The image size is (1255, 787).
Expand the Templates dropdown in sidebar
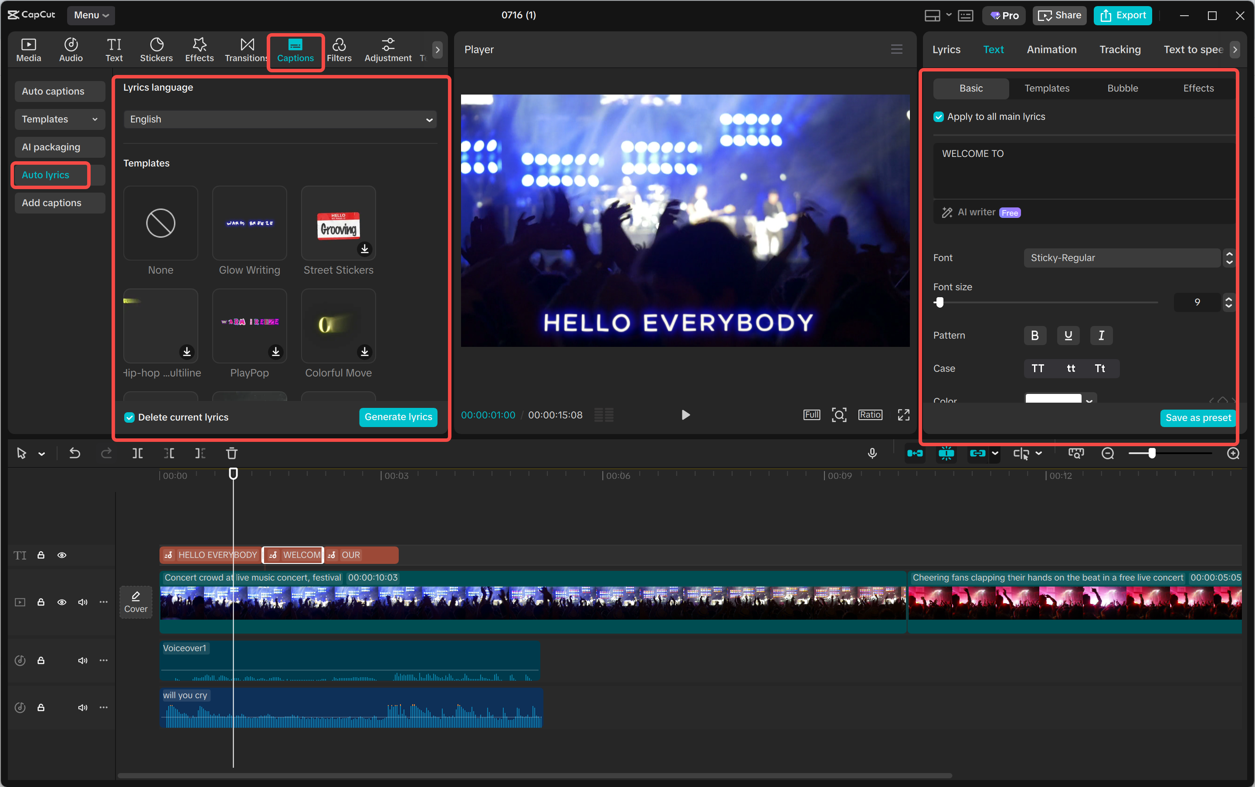(59, 119)
